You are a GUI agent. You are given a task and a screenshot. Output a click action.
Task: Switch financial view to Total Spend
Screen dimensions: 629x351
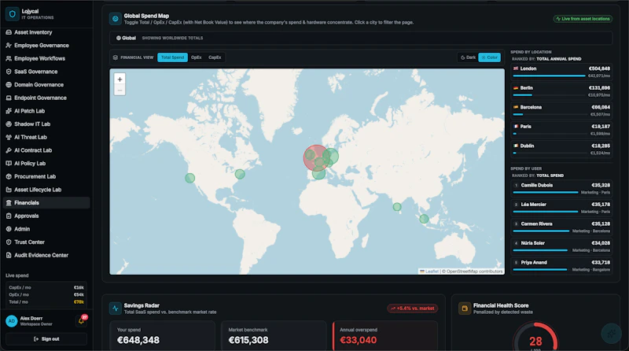[172, 57]
